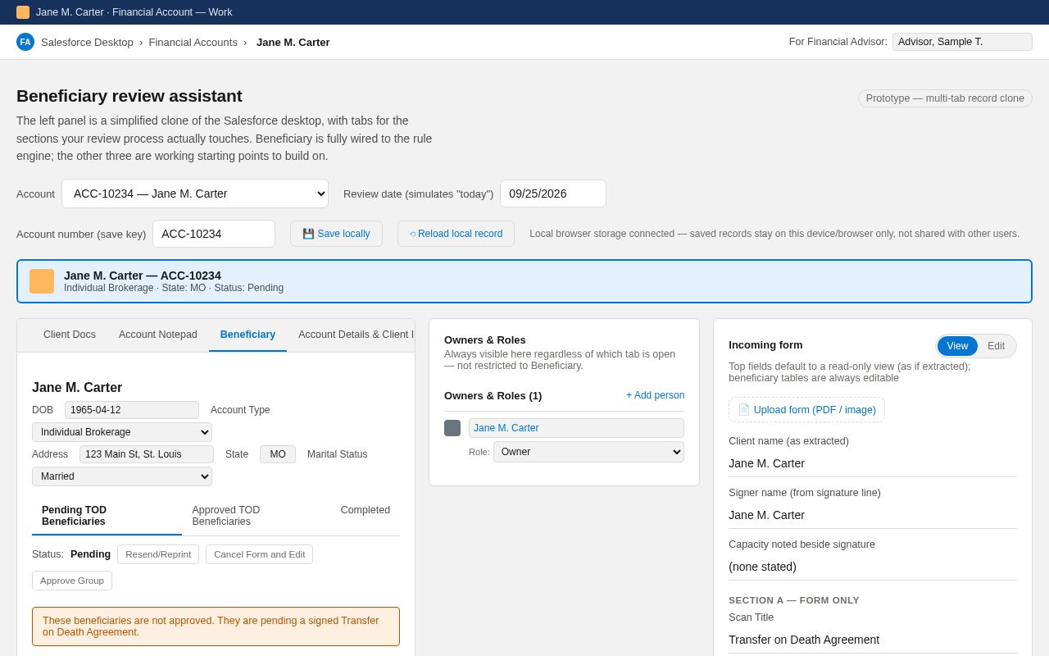Open the Account selector dropdown
The height and width of the screenshot is (656, 1049).
pos(195,194)
